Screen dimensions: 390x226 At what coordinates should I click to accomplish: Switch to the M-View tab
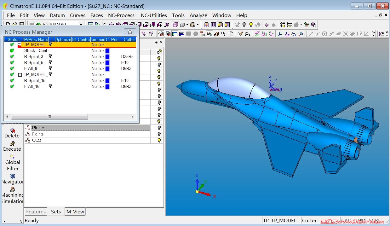tap(75, 212)
